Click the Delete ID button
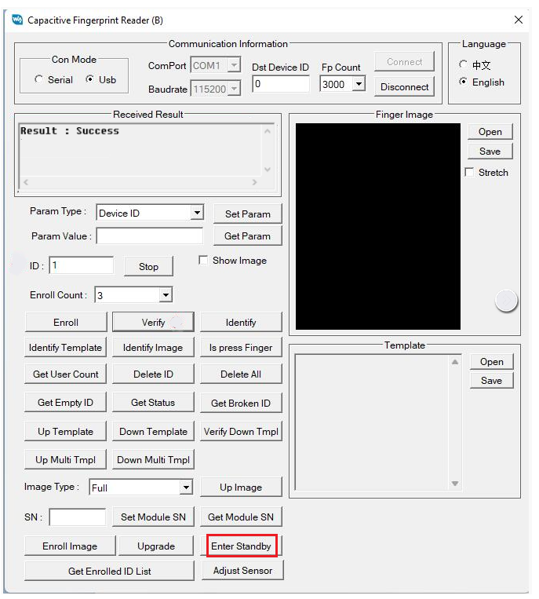 coord(153,374)
